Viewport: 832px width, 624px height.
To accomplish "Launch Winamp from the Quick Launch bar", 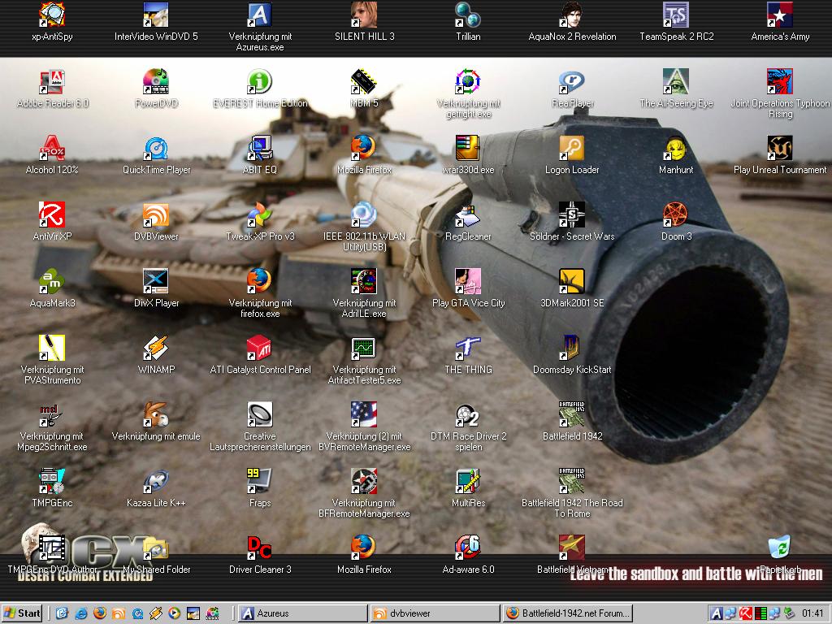I will [155, 613].
